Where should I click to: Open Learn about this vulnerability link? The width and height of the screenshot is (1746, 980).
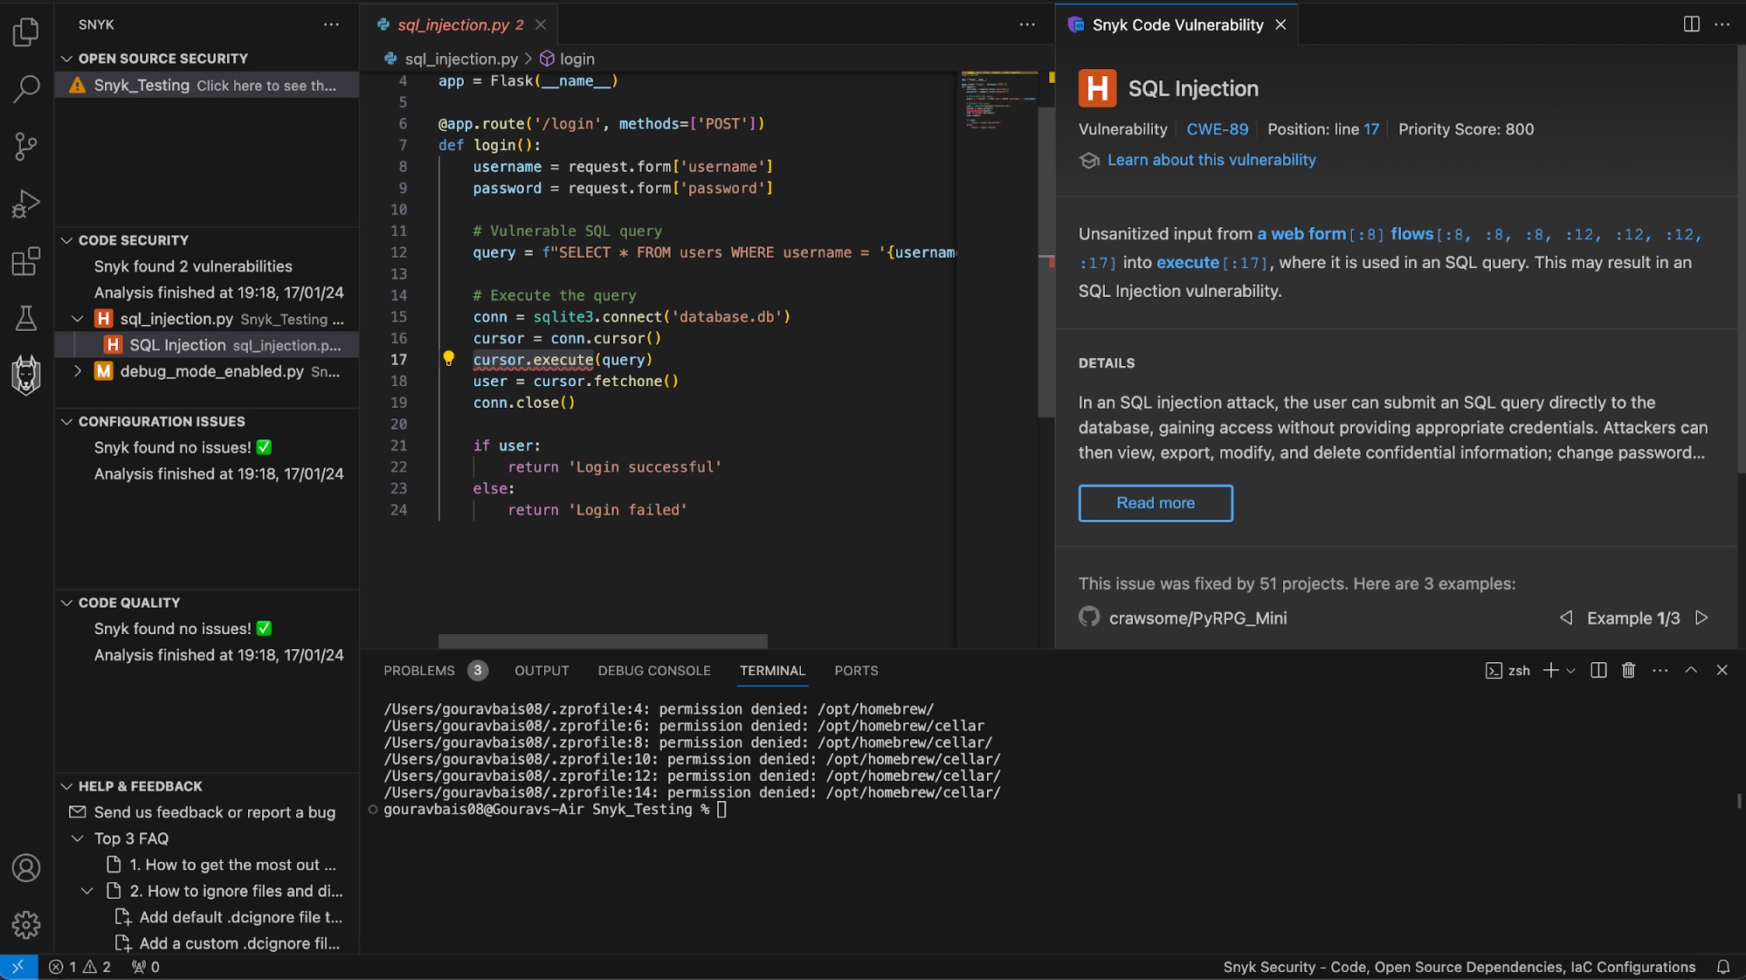tap(1211, 160)
